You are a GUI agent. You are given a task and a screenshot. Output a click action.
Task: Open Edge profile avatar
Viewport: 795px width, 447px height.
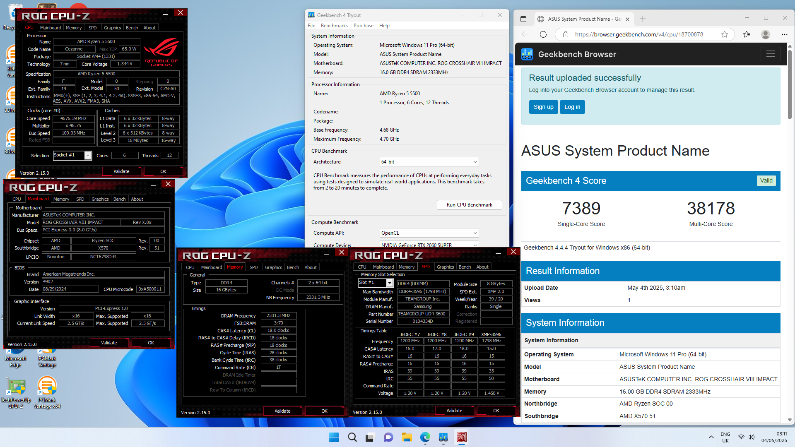pos(766,34)
